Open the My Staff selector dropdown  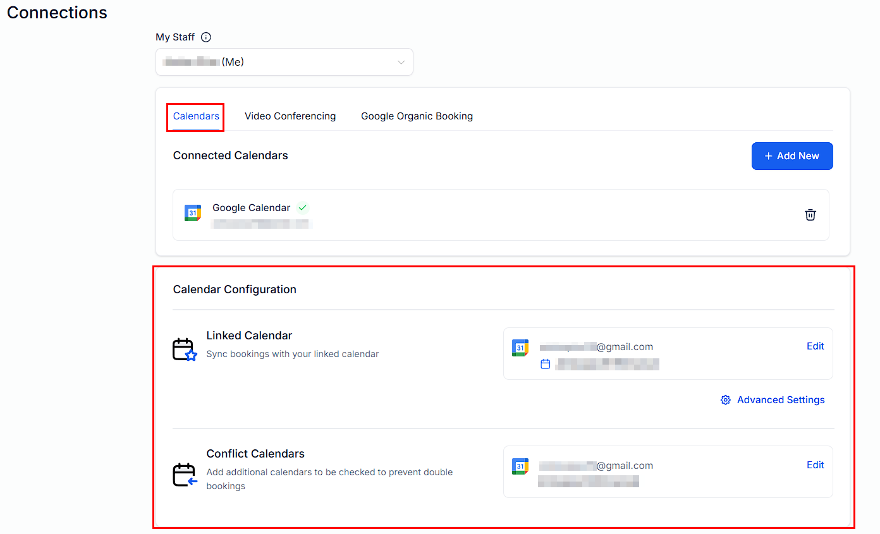284,62
